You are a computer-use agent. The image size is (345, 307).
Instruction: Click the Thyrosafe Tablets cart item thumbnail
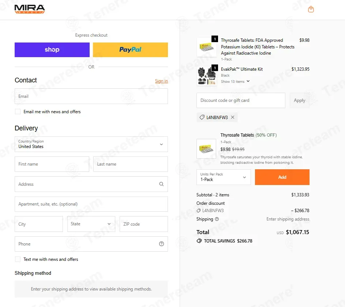(206, 47)
